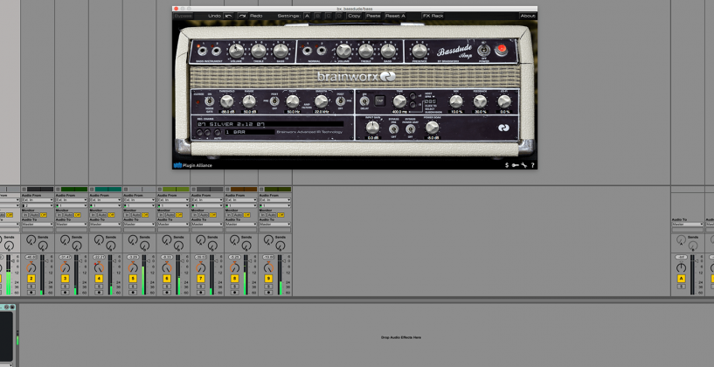This screenshot has height=367, width=714.
Task: Click the red power lamp on the amp
Action: coord(502,49)
